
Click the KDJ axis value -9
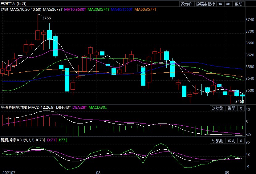(x=248, y=167)
